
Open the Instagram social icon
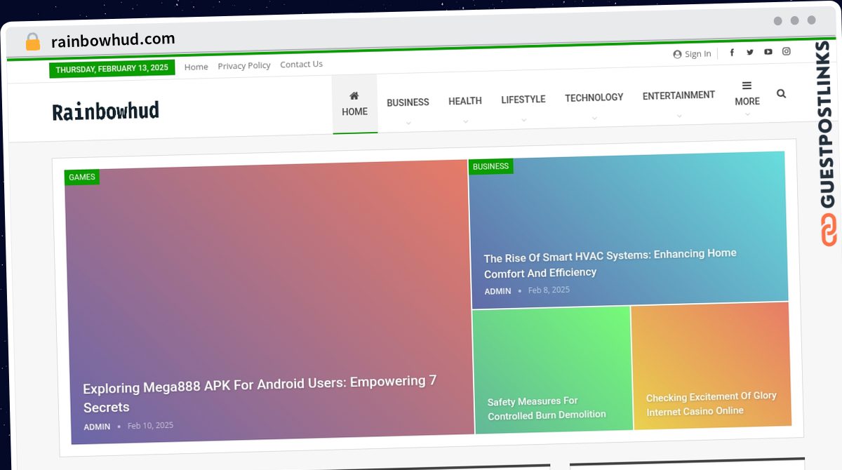point(787,51)
